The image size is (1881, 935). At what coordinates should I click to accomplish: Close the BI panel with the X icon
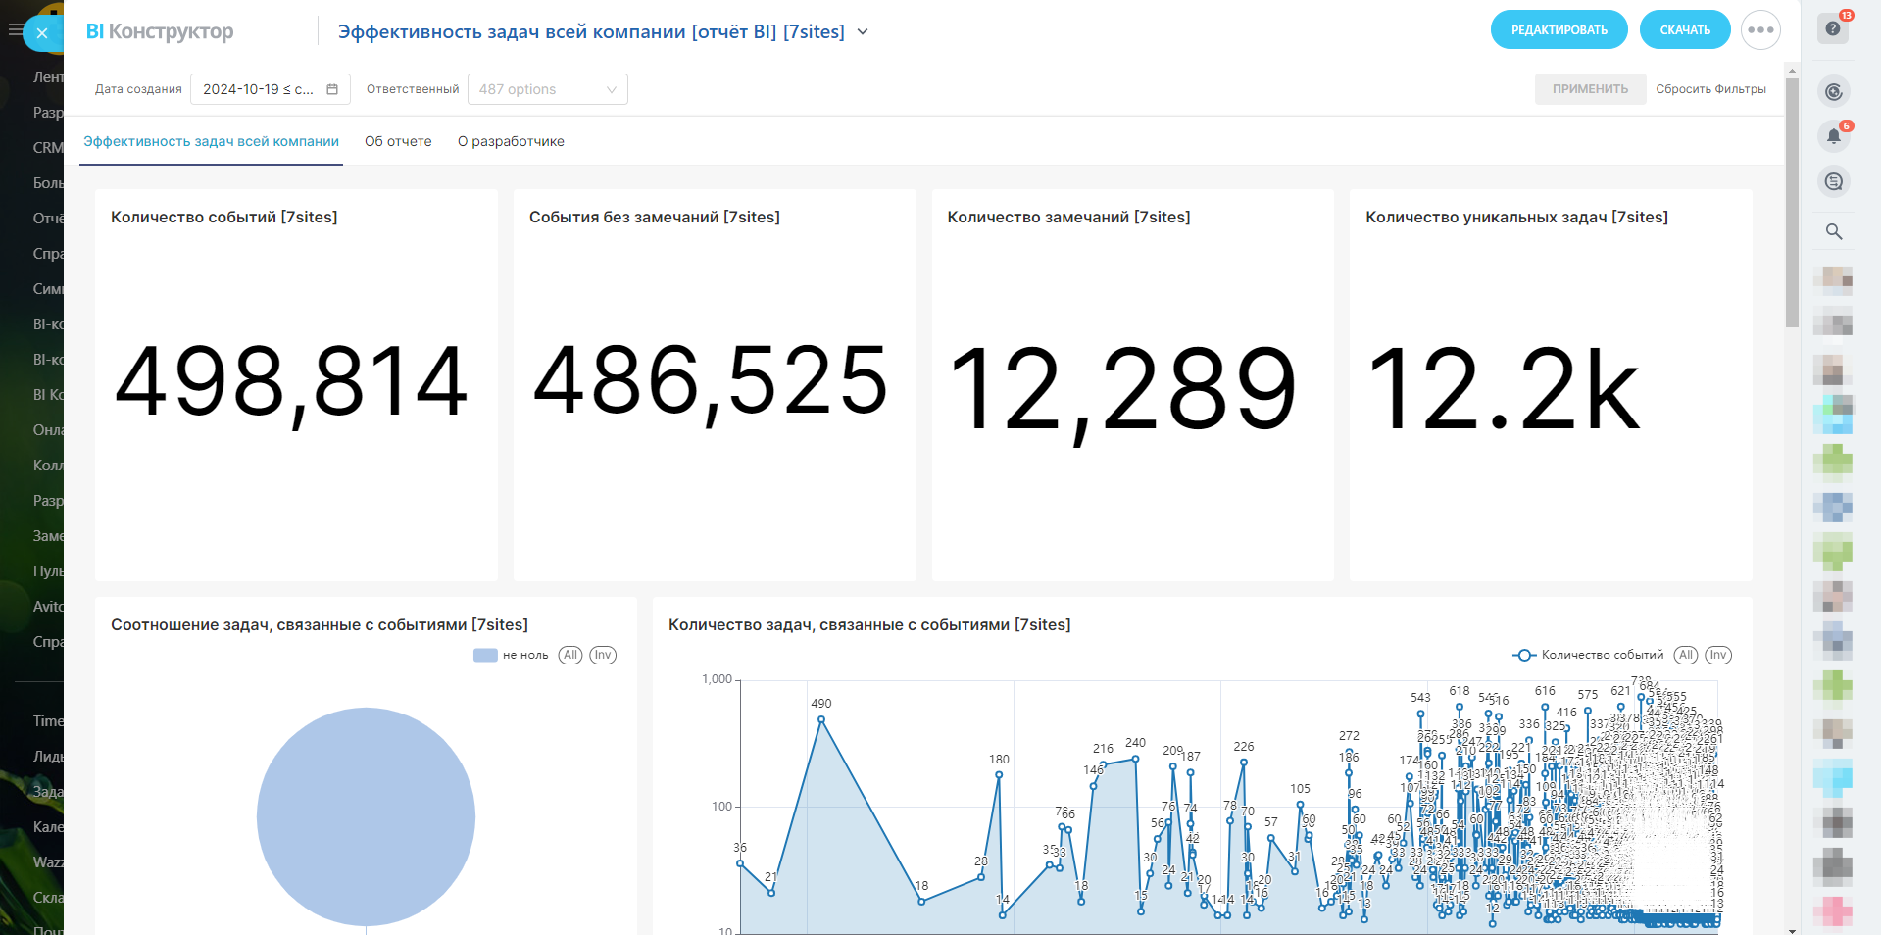42,33
